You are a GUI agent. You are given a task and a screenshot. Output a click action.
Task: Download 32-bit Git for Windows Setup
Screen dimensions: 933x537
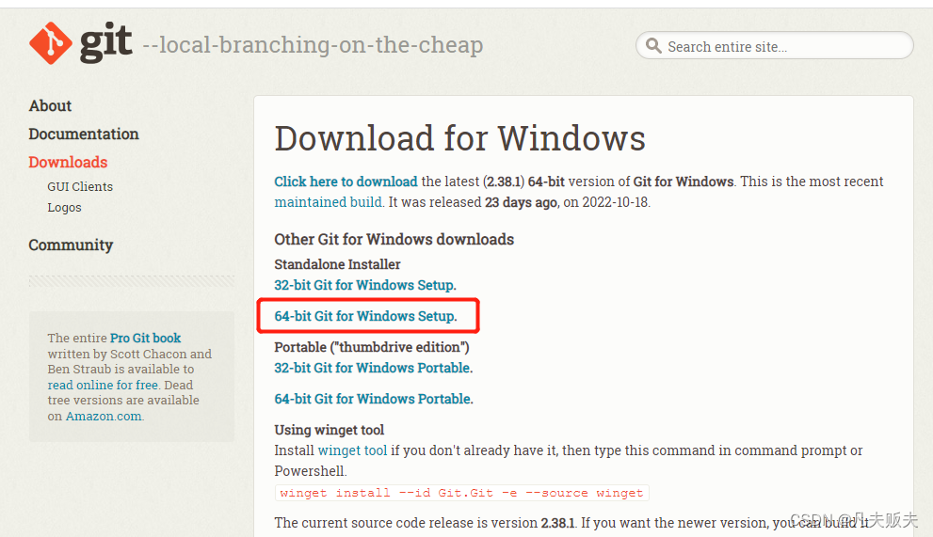[364, 286]
